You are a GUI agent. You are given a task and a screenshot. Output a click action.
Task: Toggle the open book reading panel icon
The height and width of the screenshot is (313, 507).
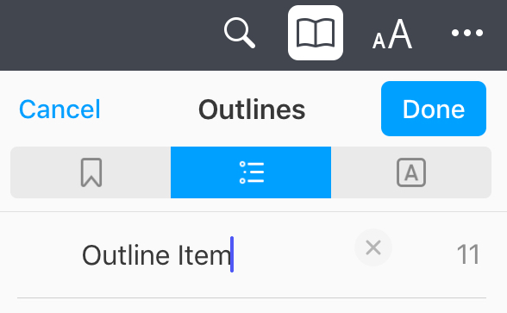tap(316, 33)
